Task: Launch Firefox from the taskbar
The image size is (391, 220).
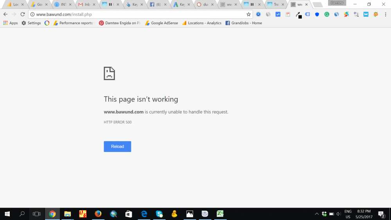Action: [x=98, y=214]
